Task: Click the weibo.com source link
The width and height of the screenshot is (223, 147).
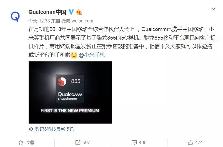Action: 82,21
